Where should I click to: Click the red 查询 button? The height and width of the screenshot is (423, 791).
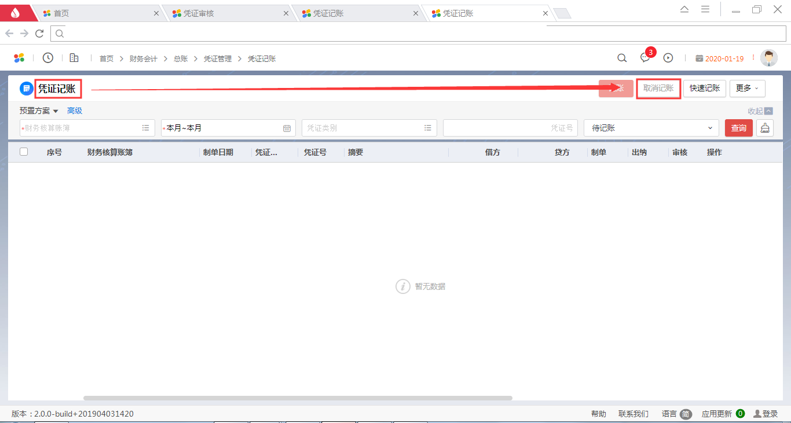738,128
